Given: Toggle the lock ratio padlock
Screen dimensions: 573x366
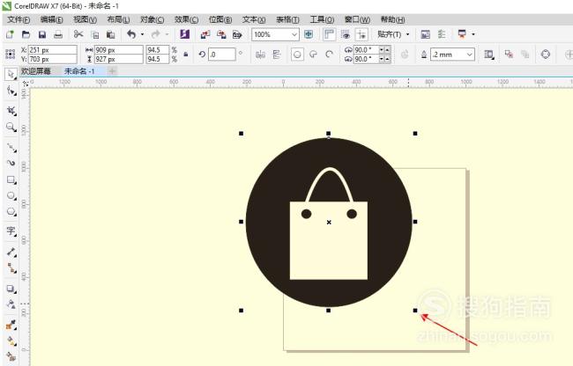Looking at the screenshot, I should click(x=186, y=55).
